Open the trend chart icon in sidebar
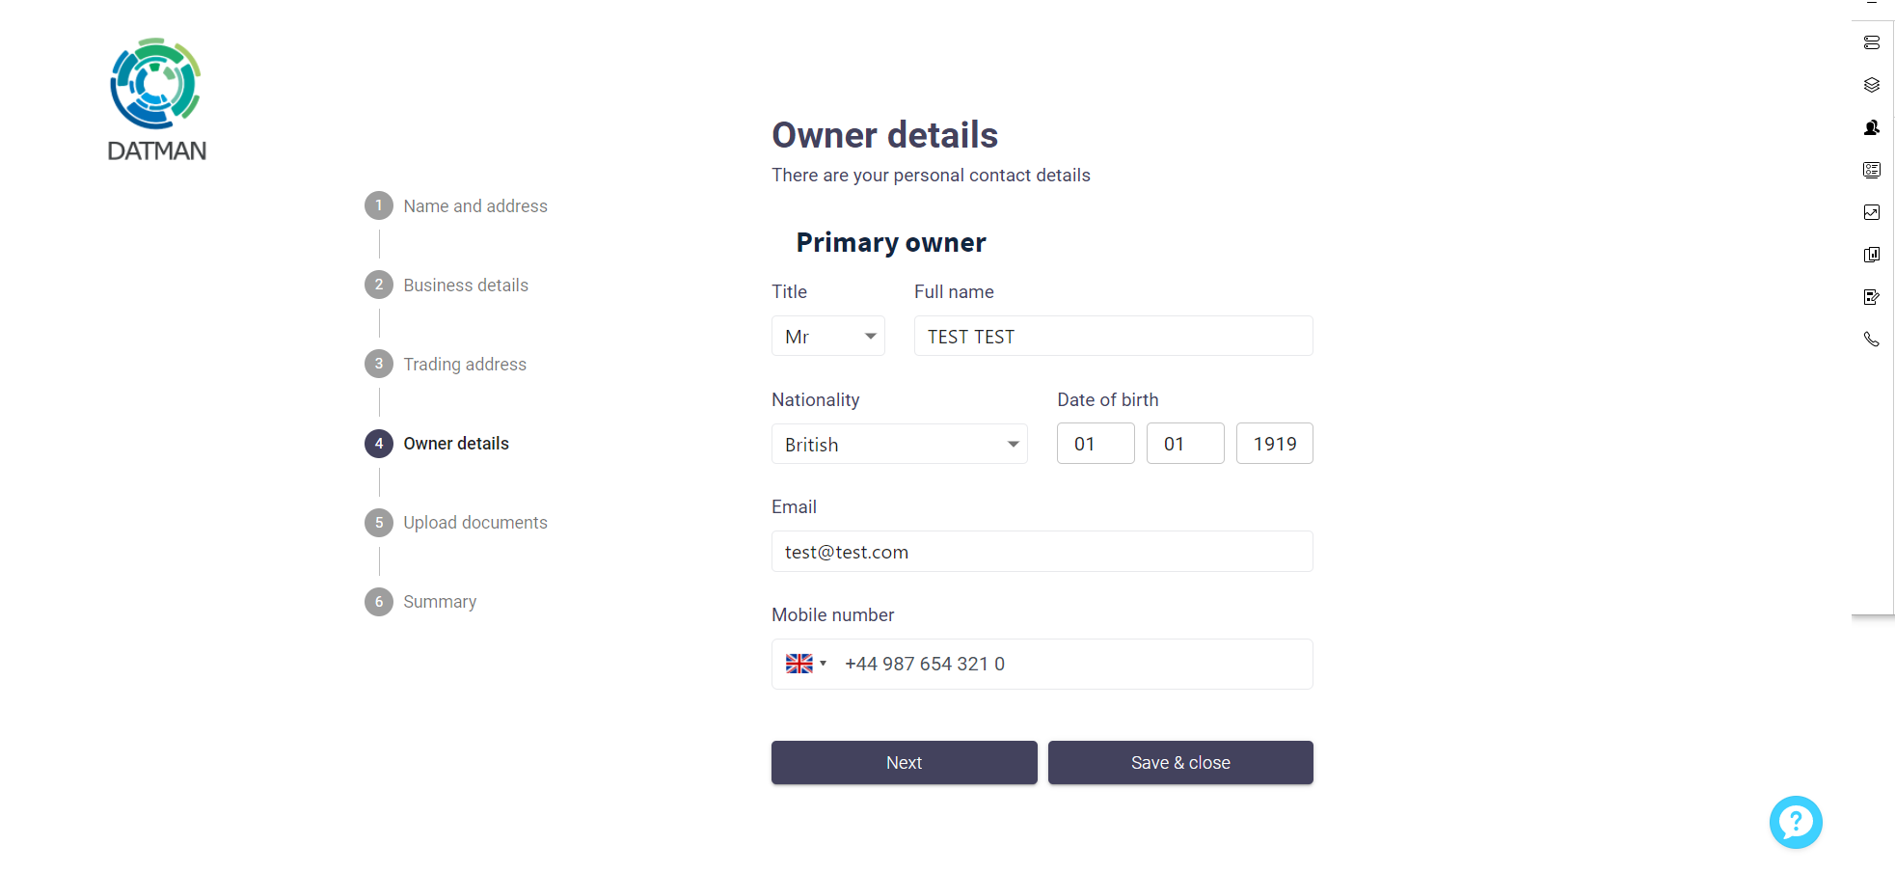Image resolution: width=1895 pixels, height=871 pixels. [x=1872, y=212]
